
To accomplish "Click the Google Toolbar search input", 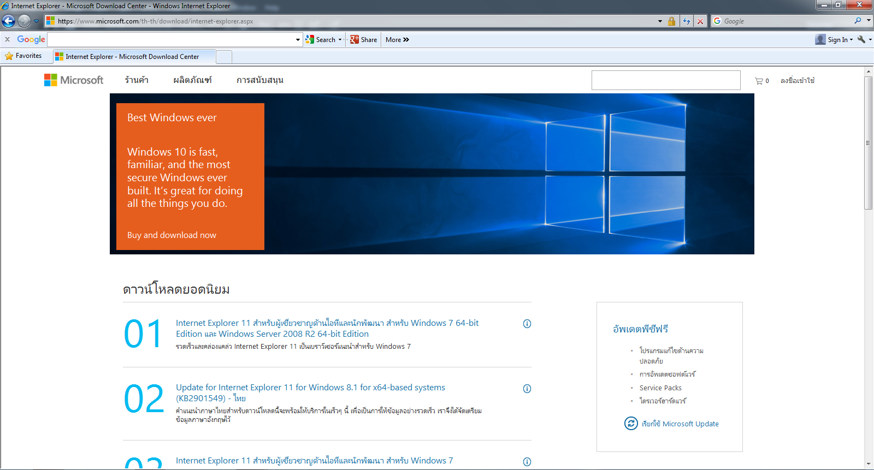I will pos(170,39).
